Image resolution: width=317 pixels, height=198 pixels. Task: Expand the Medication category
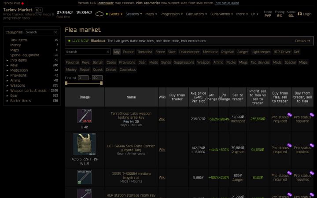click(x=7, y=70)
